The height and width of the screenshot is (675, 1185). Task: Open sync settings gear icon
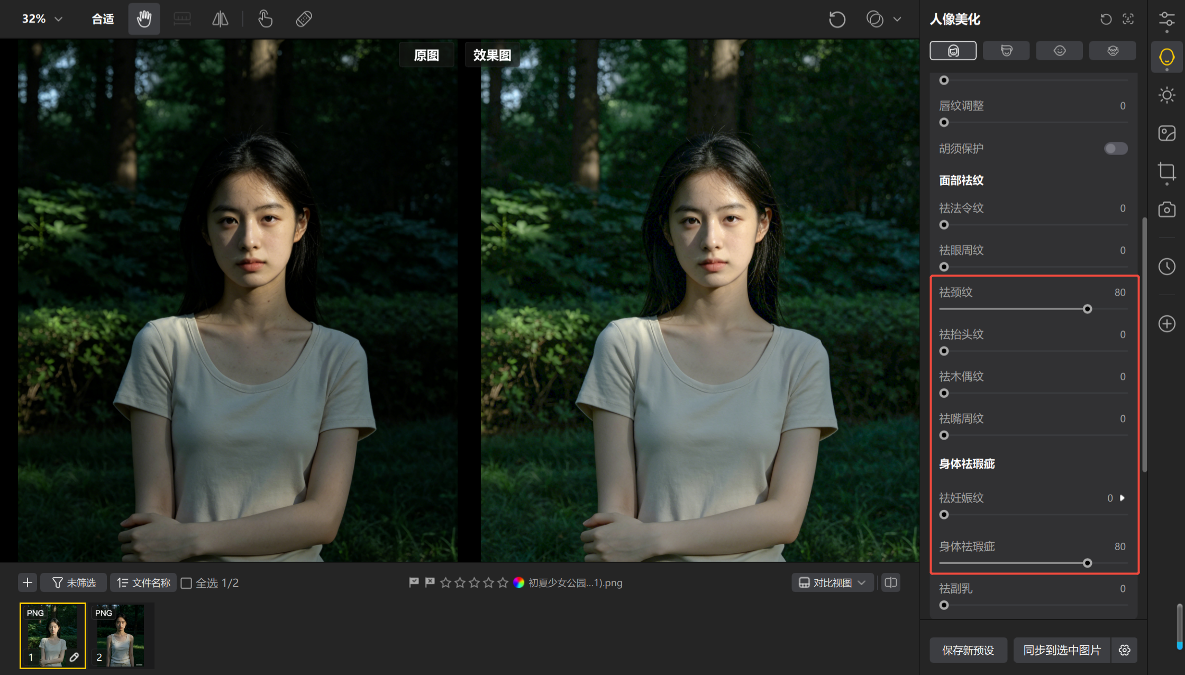point(1125,650)
